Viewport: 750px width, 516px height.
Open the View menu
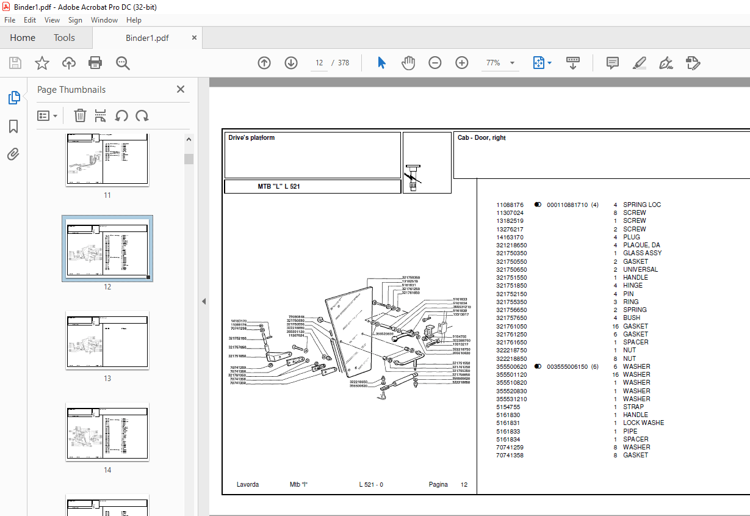tap(52, 20)
